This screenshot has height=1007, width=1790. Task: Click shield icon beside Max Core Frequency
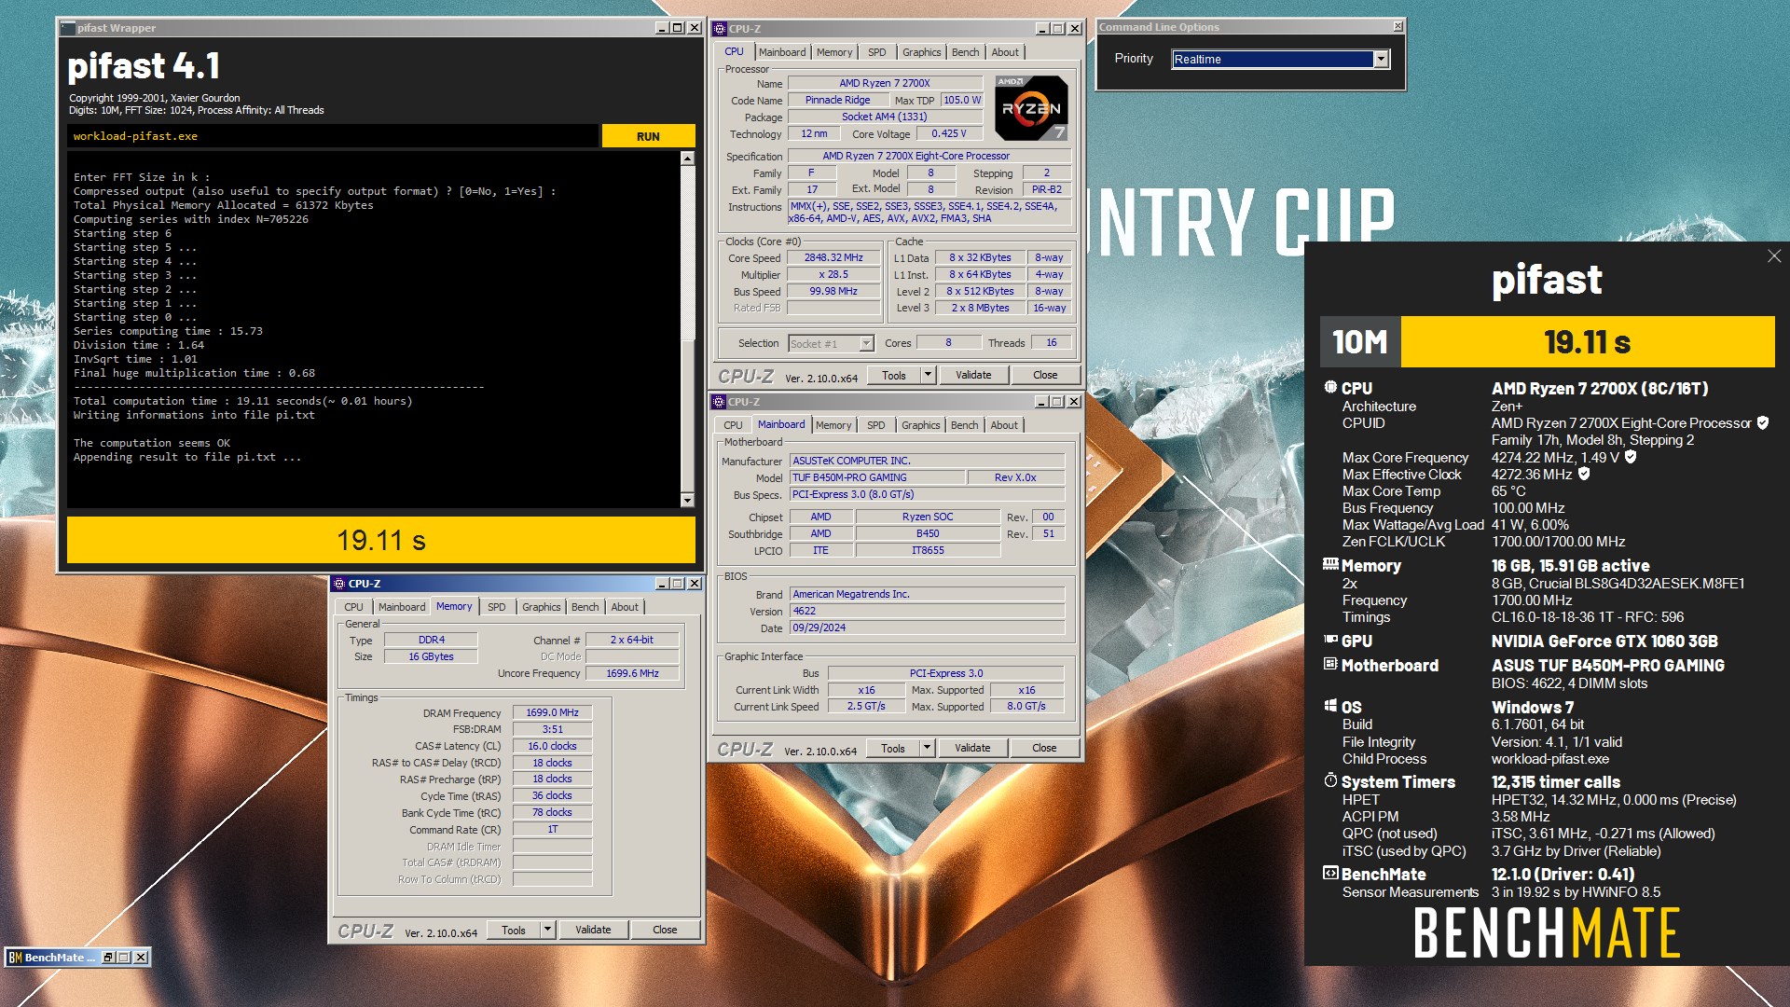(1631, 457)
